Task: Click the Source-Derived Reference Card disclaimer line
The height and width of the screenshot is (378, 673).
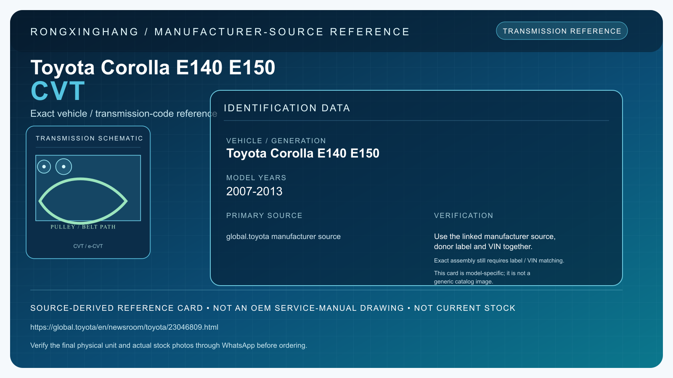Action: click(273, 308)
